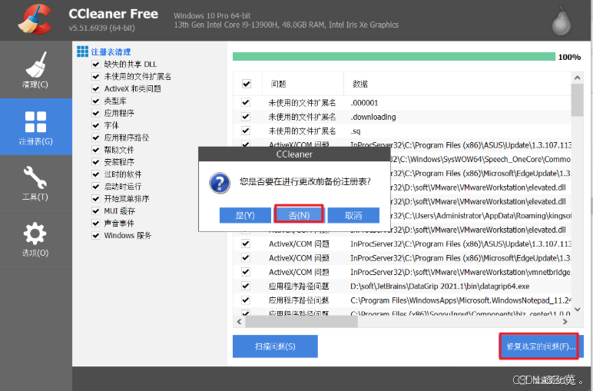Toggle 声音事件 checkbox
Image resolution: width=593 pixels, height=391 pixels.
coord(96,223)
